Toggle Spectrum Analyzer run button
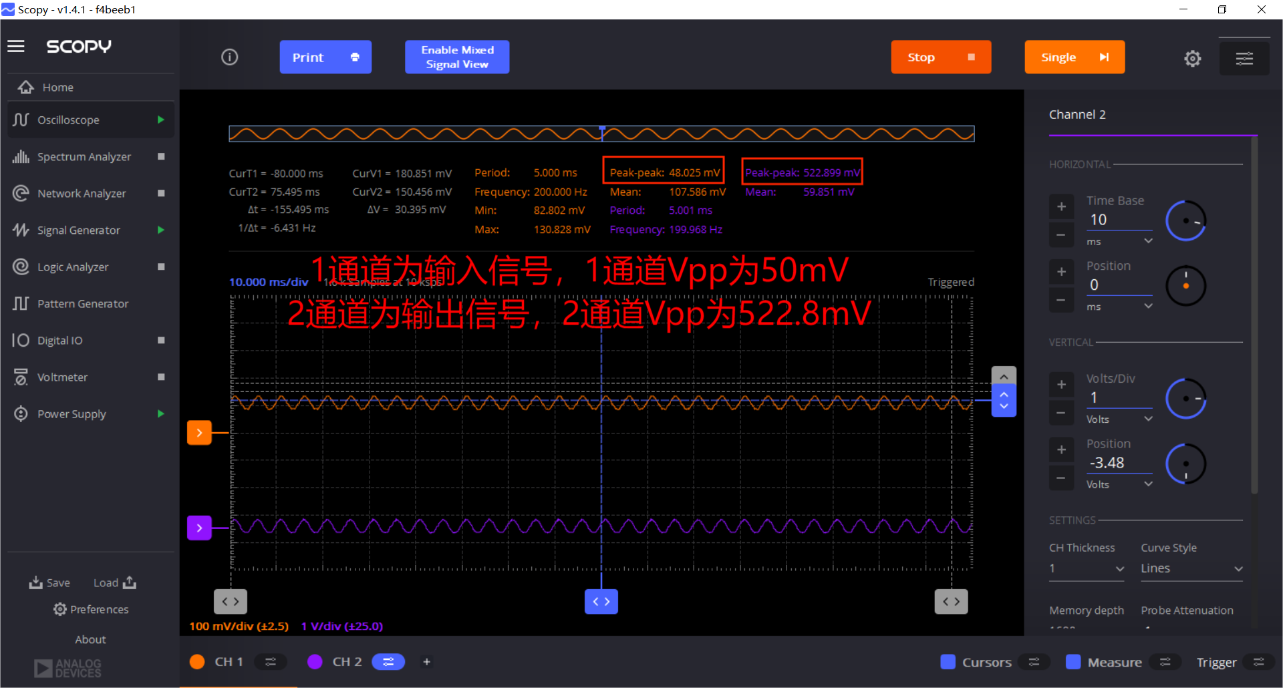This screenshot has width=1283, height=688. [x=161, y=156]
